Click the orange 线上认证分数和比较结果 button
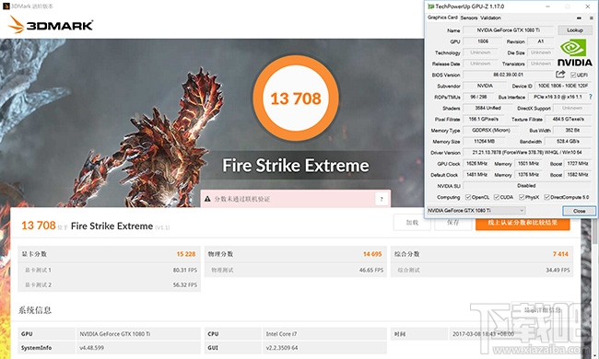Screen dimensions: 599x359 [523, 223]
